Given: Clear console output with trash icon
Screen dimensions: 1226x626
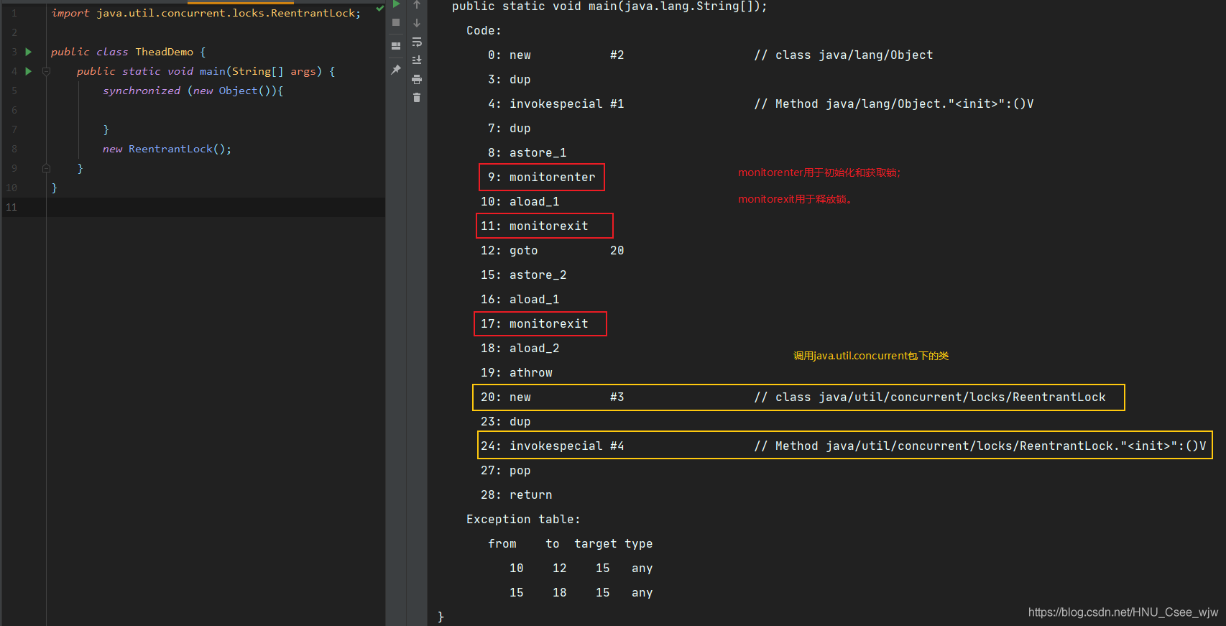Looking at the screenshot, I should coord(417,98).
